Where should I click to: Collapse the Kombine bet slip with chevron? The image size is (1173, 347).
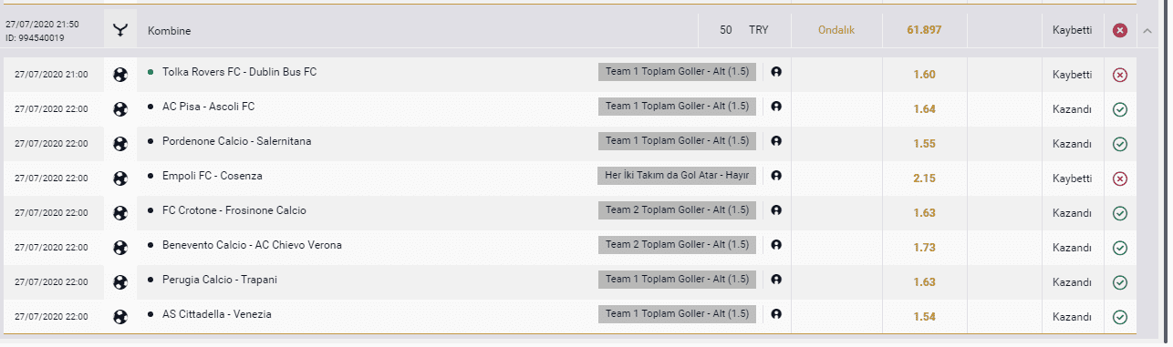click(1147, 30)
